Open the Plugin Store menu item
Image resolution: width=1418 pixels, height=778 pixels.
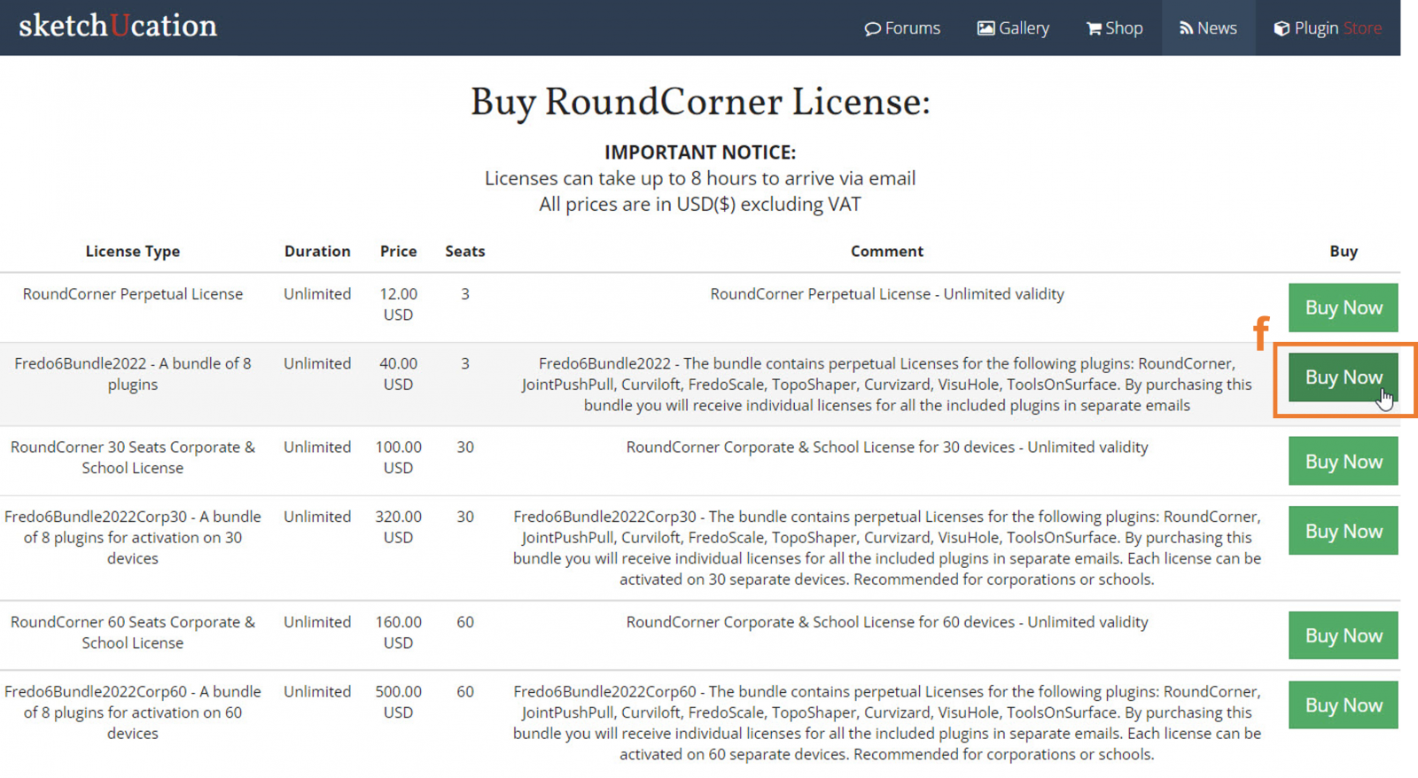pos(1328,28)
